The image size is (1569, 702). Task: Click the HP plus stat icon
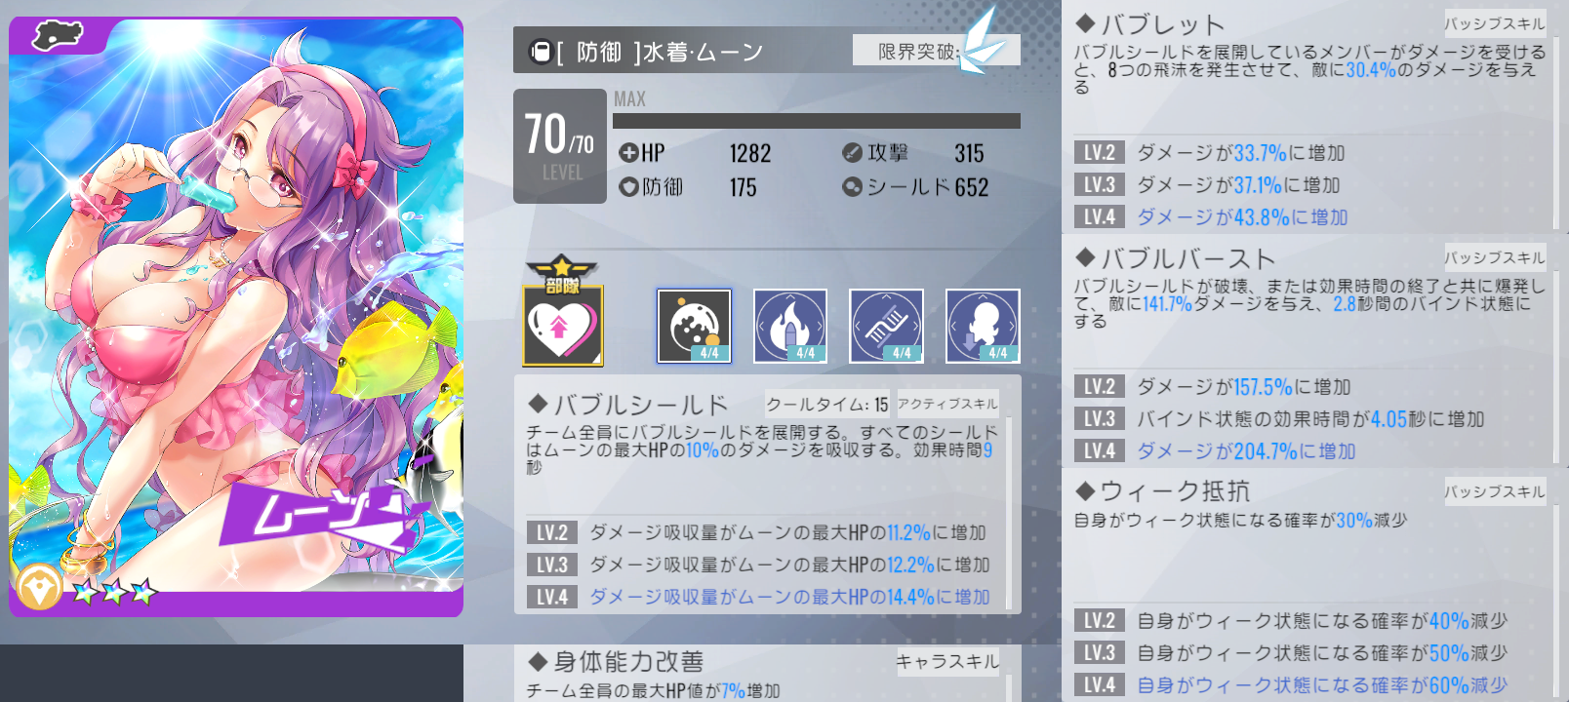click(x=627, y=153)
